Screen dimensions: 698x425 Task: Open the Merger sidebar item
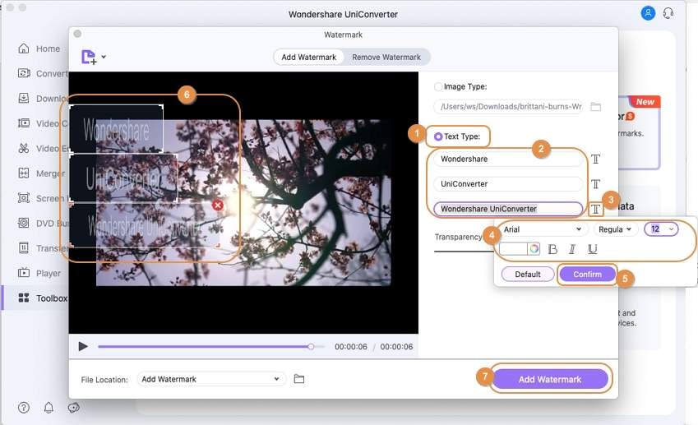coord(41,173)
